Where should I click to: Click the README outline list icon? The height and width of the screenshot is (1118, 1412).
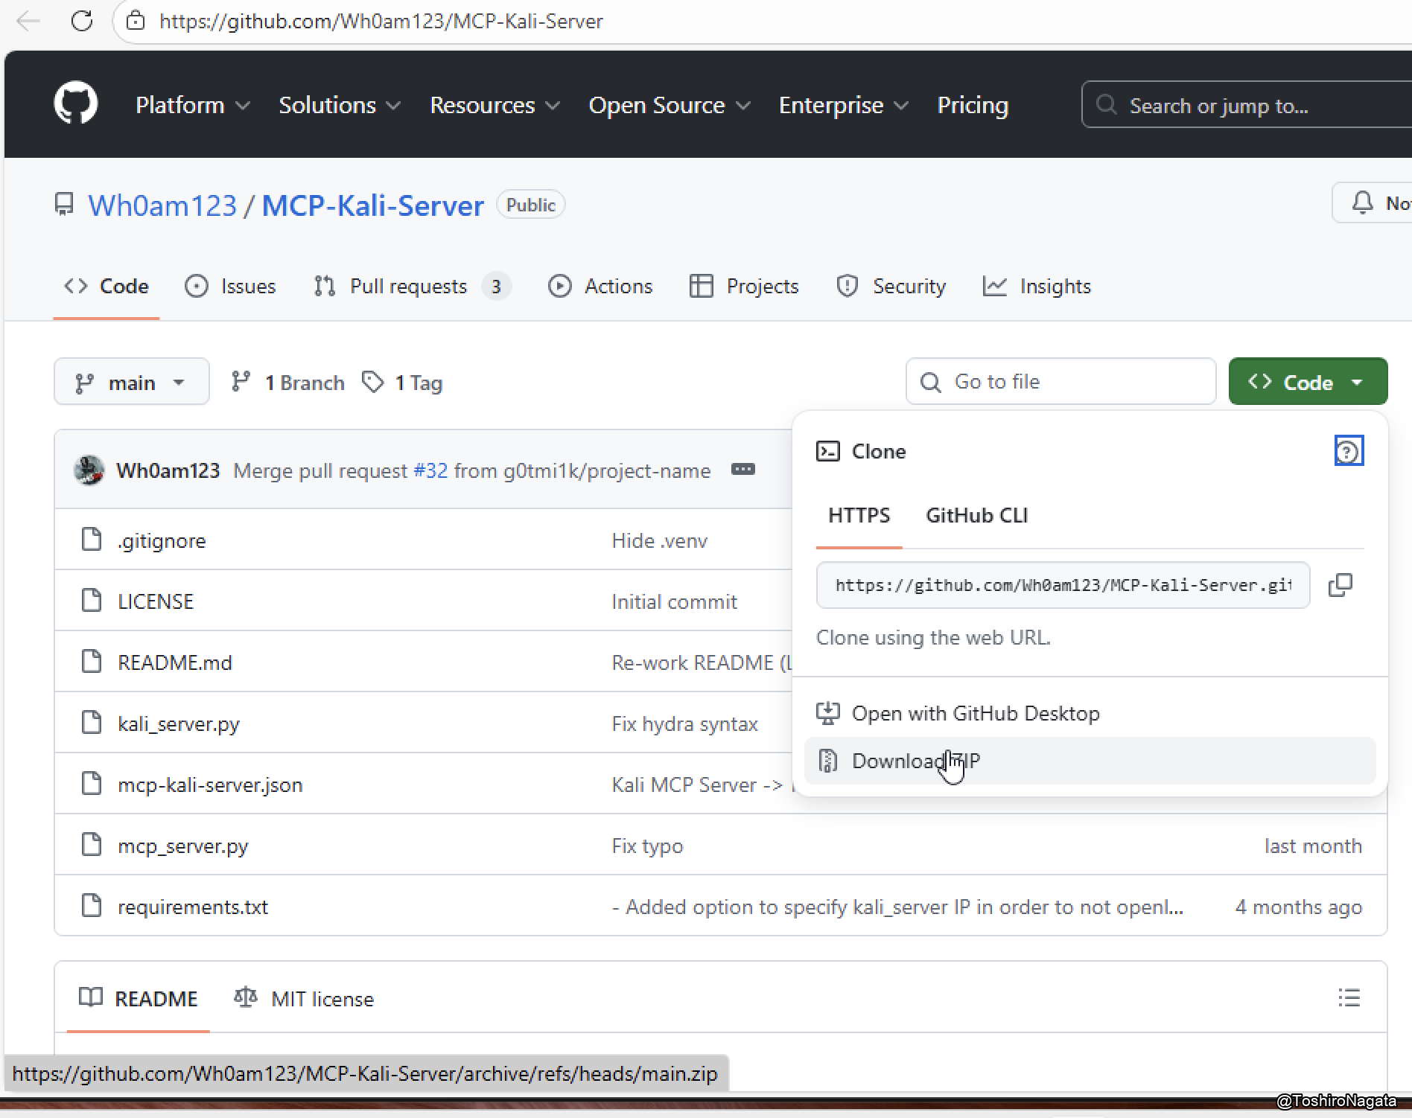(x=1349, y=998)
